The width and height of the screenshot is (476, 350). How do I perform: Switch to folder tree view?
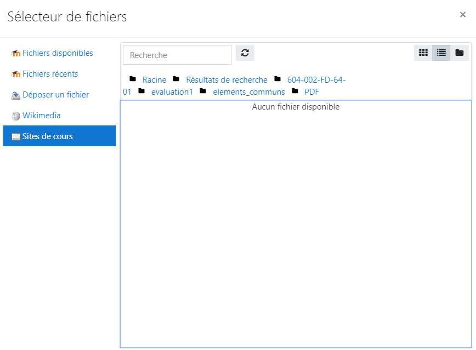pyautogui.click(x=460, y=53)
